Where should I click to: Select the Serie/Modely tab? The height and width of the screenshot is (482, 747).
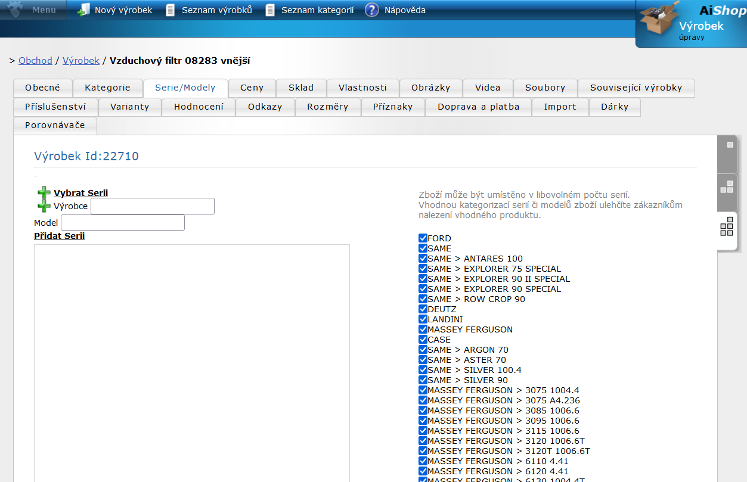click(x=185, y=88)
